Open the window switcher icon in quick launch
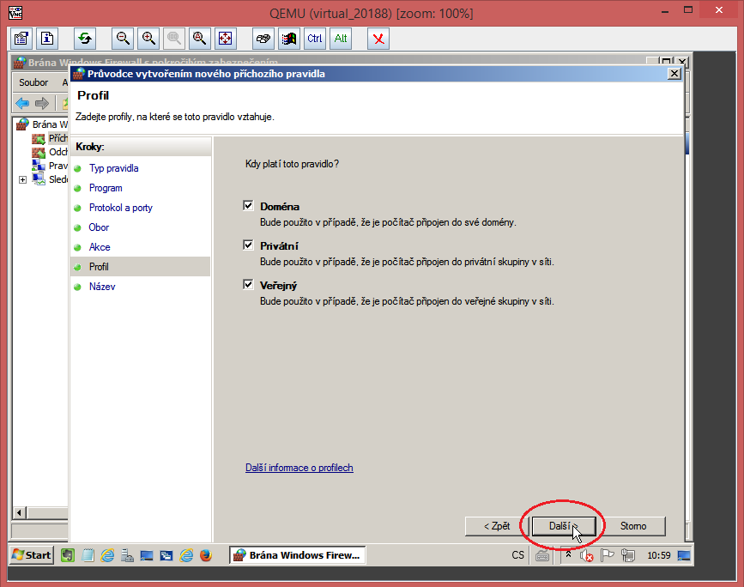This screenshot has width=744, height=587. tap(166, 555)
